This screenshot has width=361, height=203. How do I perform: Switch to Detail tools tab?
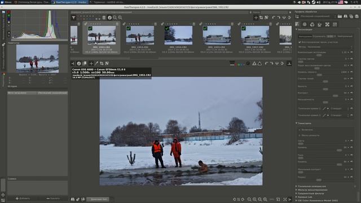305,24
